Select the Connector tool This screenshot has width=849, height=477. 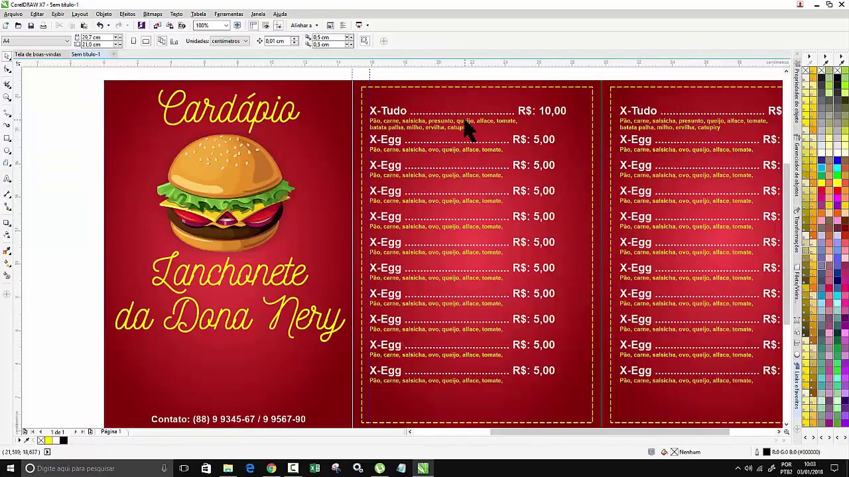[x=7, y=207]
